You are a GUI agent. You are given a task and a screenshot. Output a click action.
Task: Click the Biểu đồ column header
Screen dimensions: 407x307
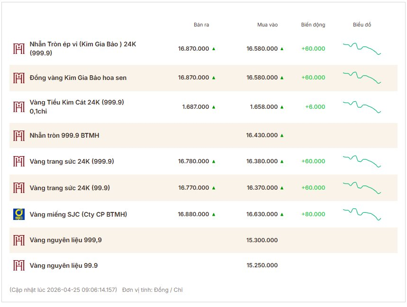pyautogui.click(x=362, y=25)
